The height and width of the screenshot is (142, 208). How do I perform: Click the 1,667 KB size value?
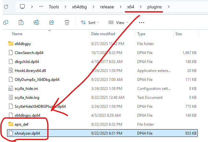189,53
